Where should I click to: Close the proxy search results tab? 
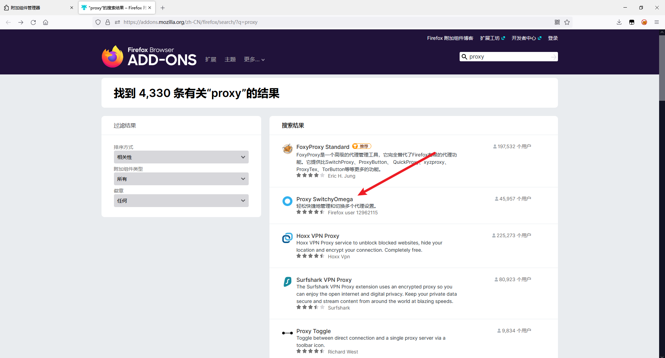pos(150,8)
